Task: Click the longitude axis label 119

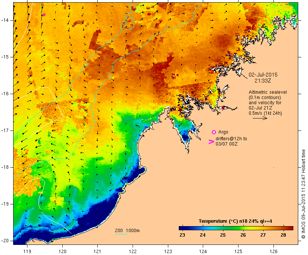Action: point(27,251)
